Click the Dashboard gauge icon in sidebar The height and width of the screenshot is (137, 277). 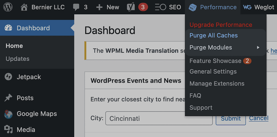pyautogui.click(x=8, y=28)
